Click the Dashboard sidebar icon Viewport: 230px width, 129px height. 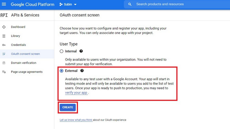point(4,27)
